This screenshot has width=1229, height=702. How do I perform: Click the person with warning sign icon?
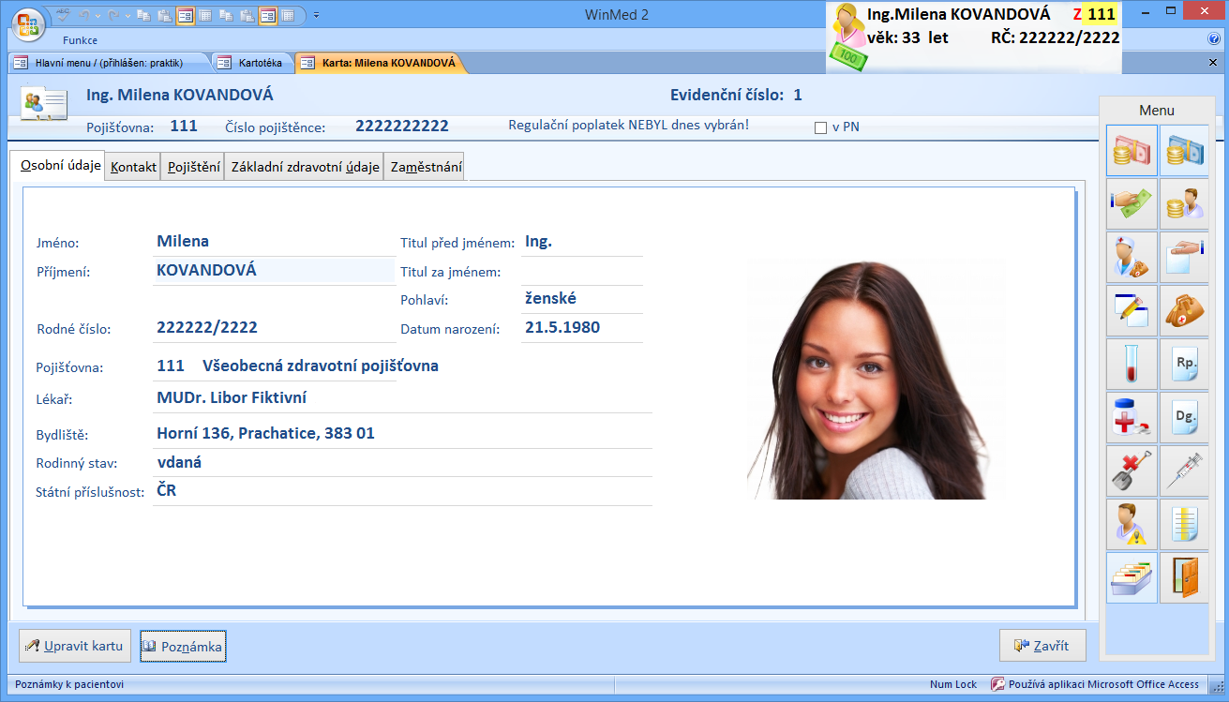click(x=1132, y=524)
